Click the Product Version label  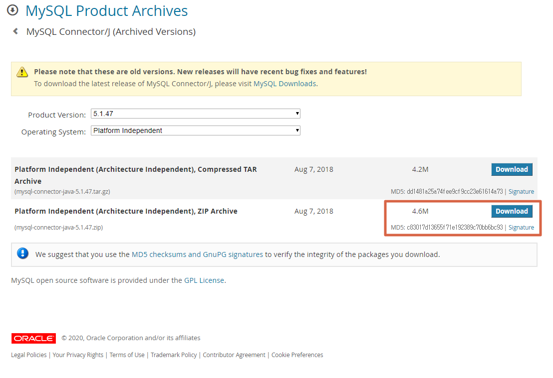57,115
